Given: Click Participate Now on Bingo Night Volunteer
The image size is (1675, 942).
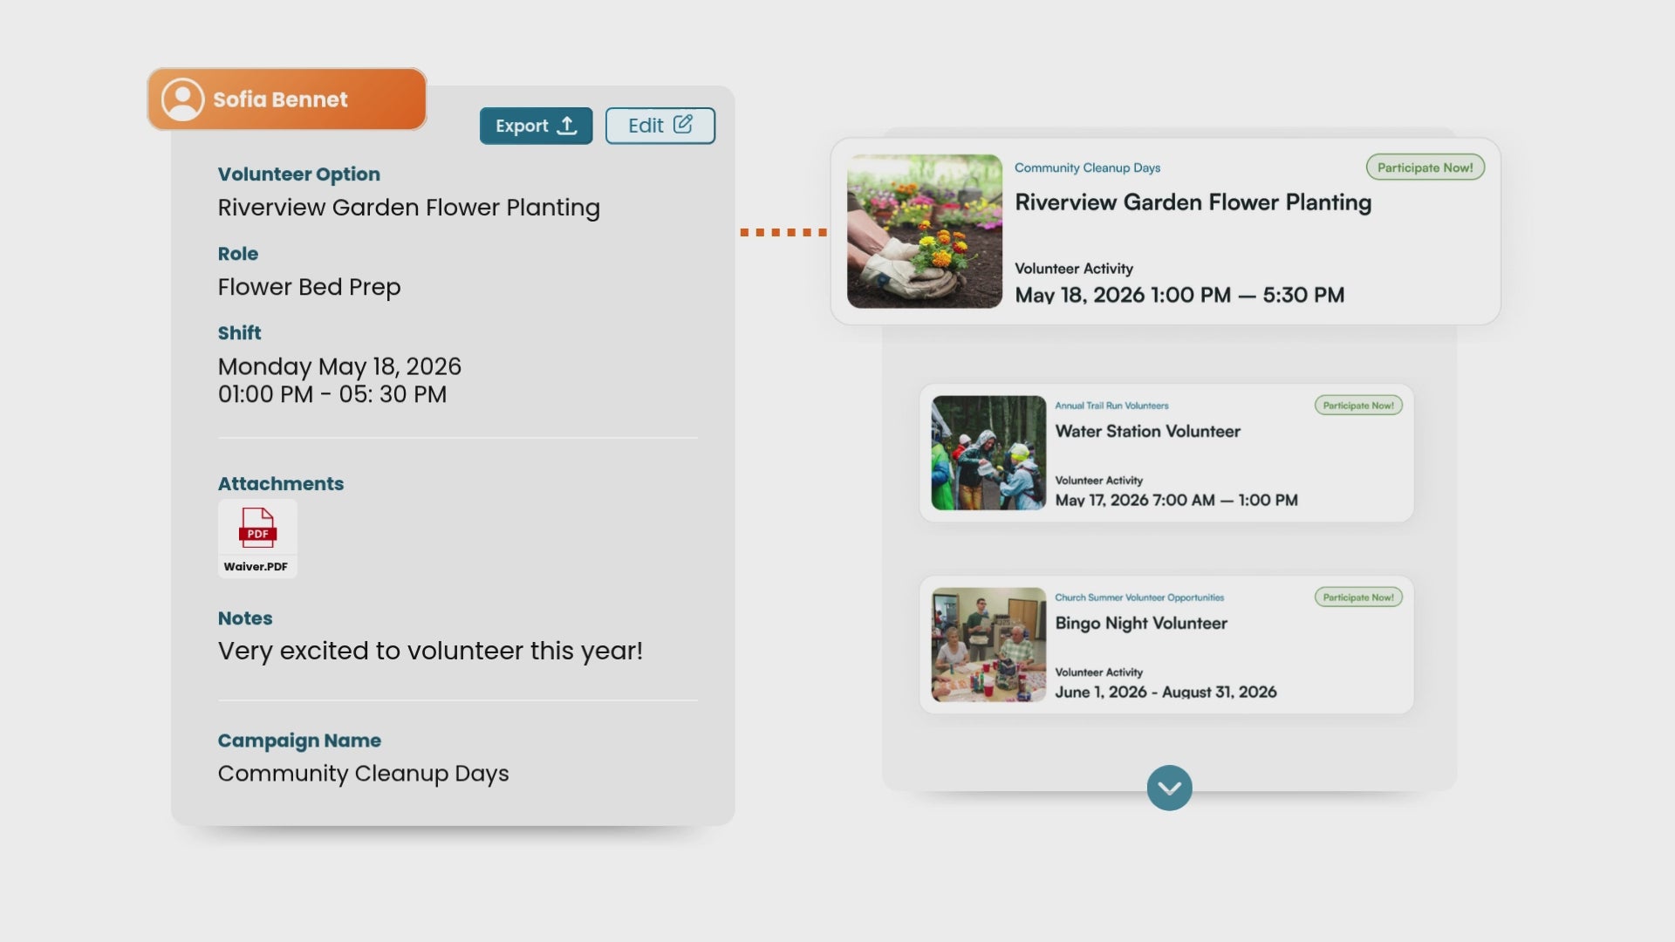Looking at the screenshot, I should pyautogui.click(x=1357, y=597).
